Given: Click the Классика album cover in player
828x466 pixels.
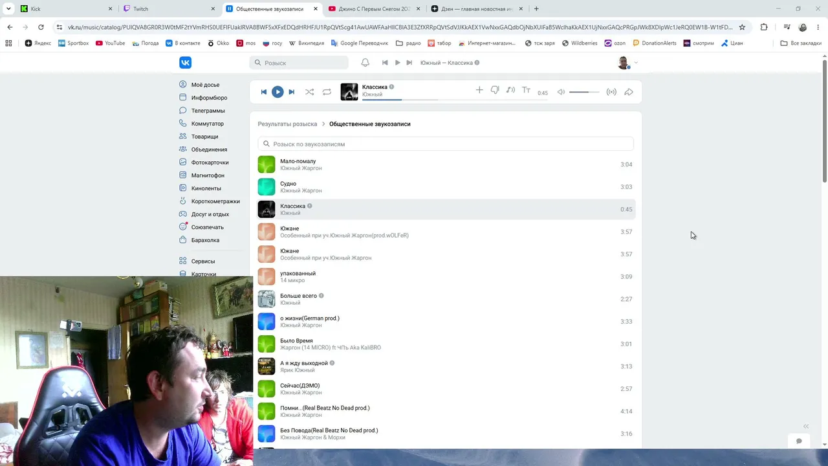Looking at the screenshot, I should (349, 92).
